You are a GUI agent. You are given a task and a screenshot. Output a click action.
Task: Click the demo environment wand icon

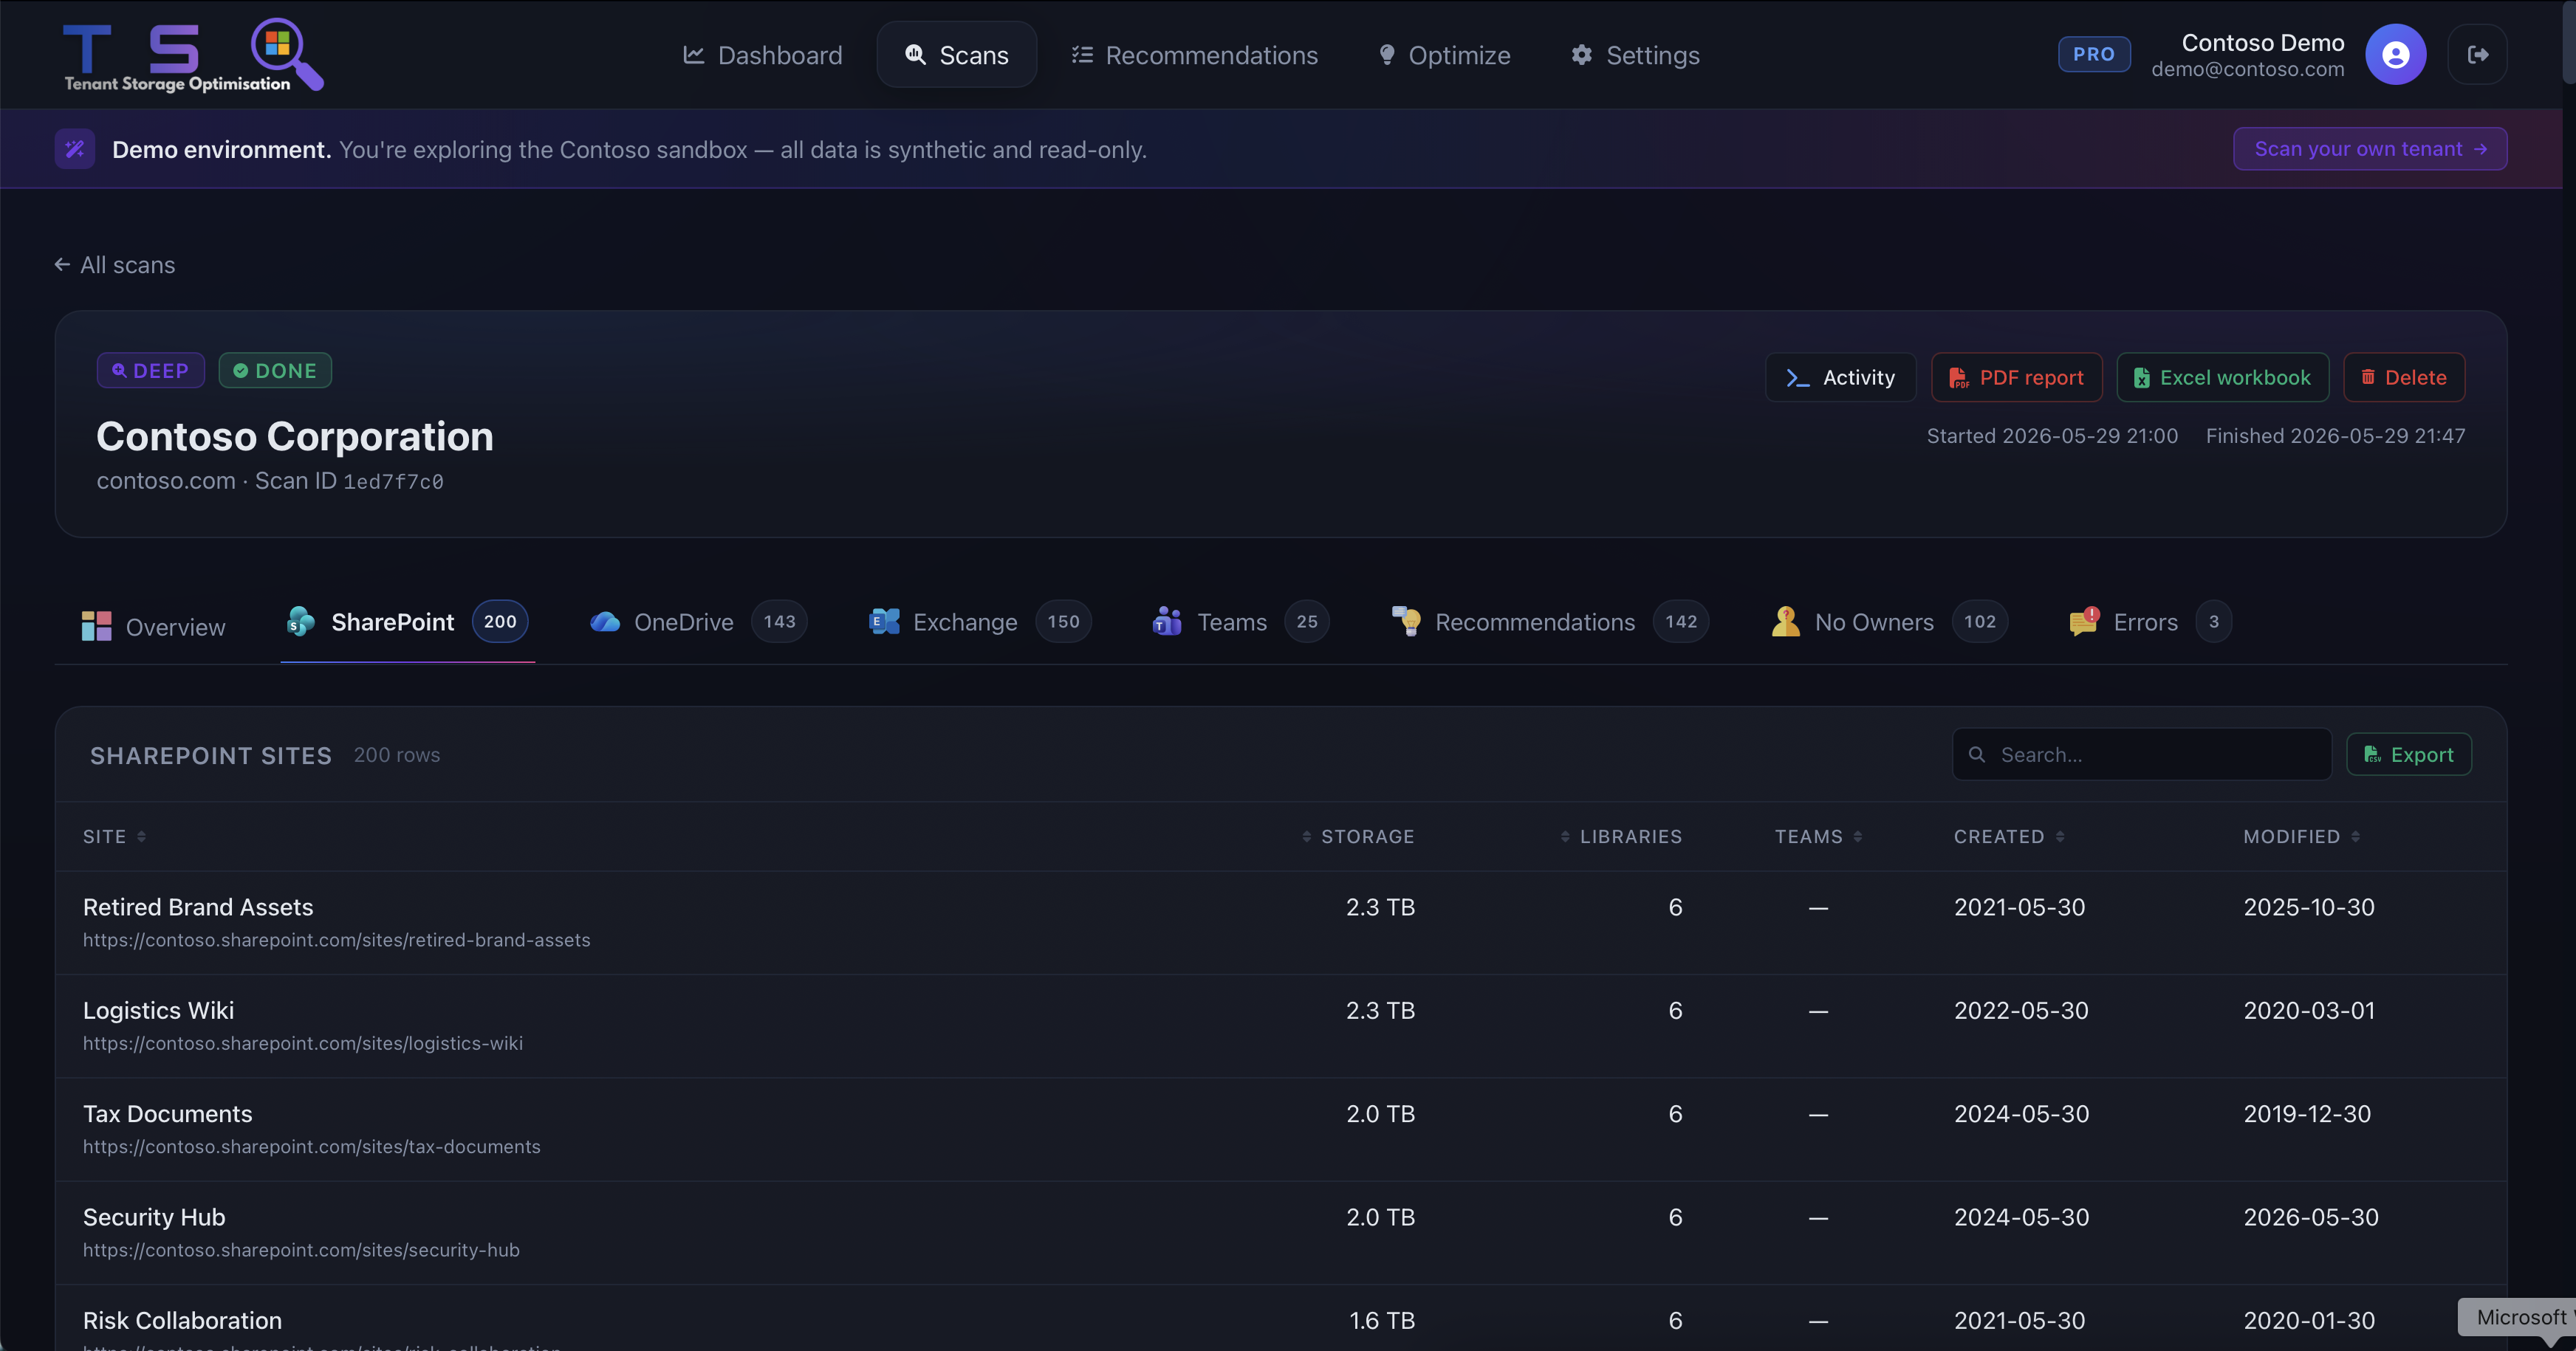(75, 149)
